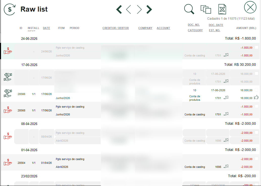This screenshot has height=186, width=261.
Task: Click 'Total: R$ -200,00' group total
Action: (242, 176)
